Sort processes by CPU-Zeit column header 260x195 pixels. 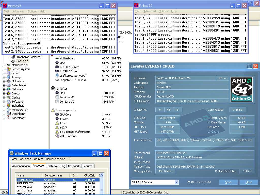click(89, 175)
